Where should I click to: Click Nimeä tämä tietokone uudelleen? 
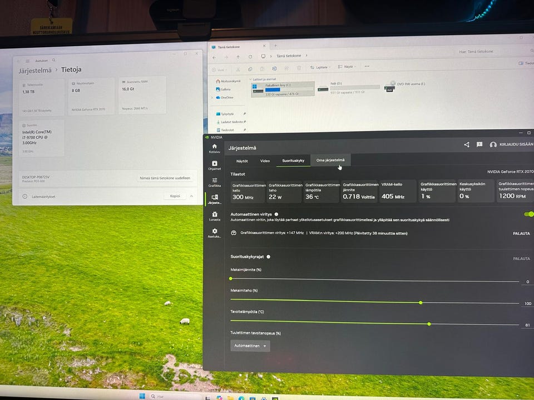pos(165,178)
